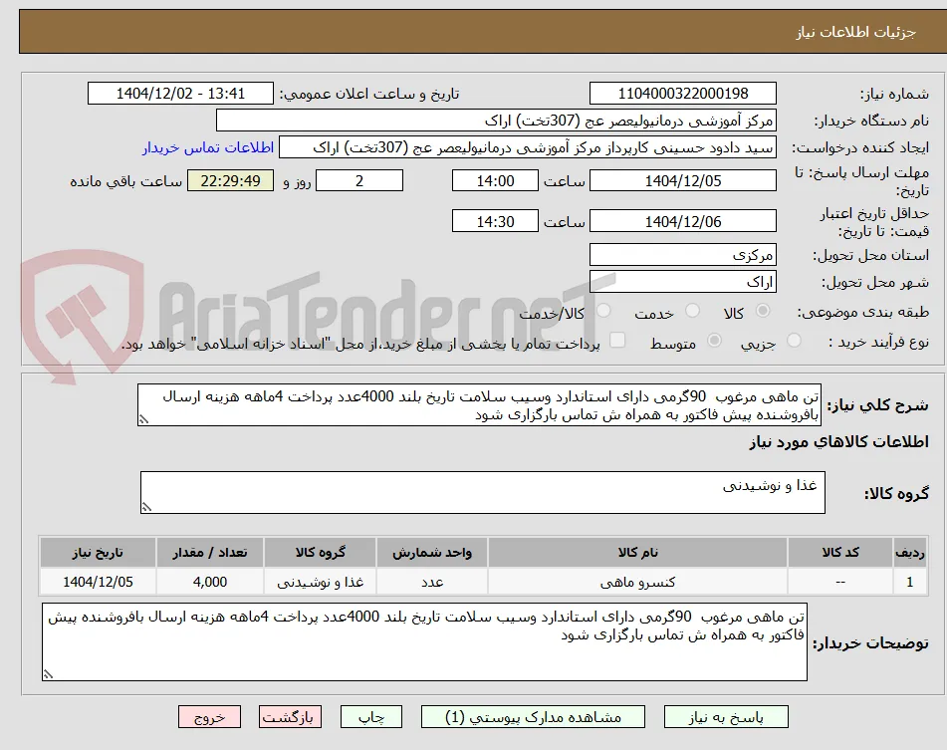This screenshot has width=947, height=750.
Task: Click the ردیف column header
Action: point(910,553)
